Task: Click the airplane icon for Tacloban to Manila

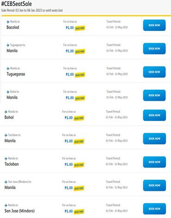Action: [6, 135]
